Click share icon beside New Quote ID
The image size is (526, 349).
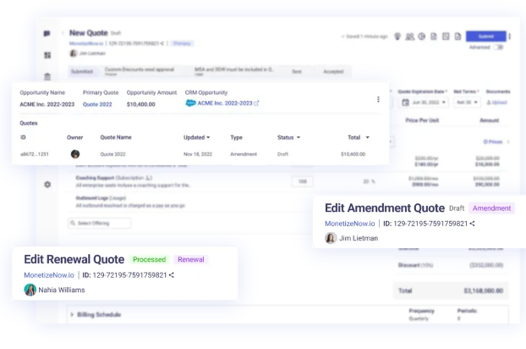[162, 43]
